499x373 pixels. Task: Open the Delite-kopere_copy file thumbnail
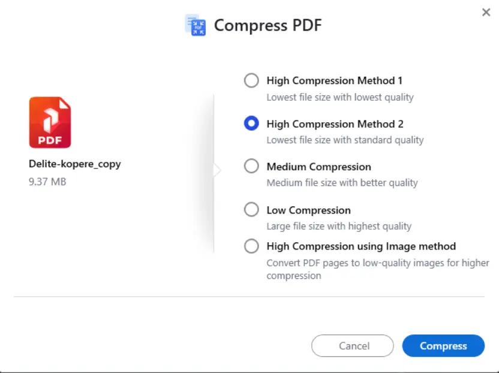coord(50,122)
